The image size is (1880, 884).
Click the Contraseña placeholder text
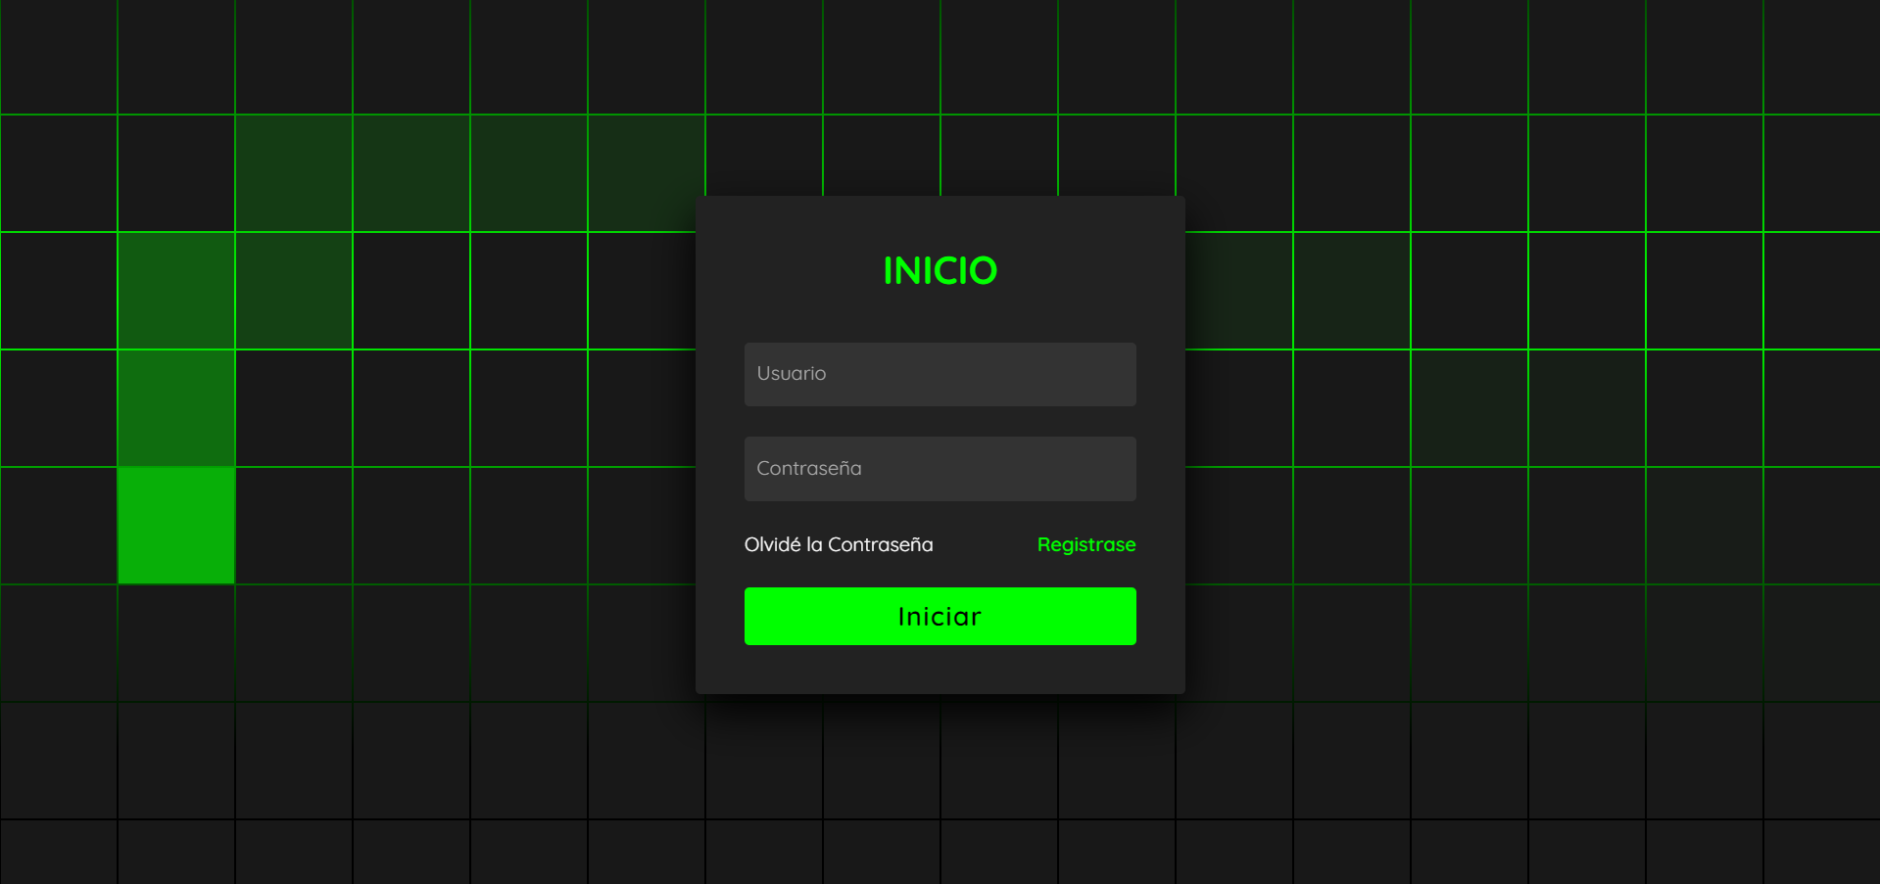[809, 468]
